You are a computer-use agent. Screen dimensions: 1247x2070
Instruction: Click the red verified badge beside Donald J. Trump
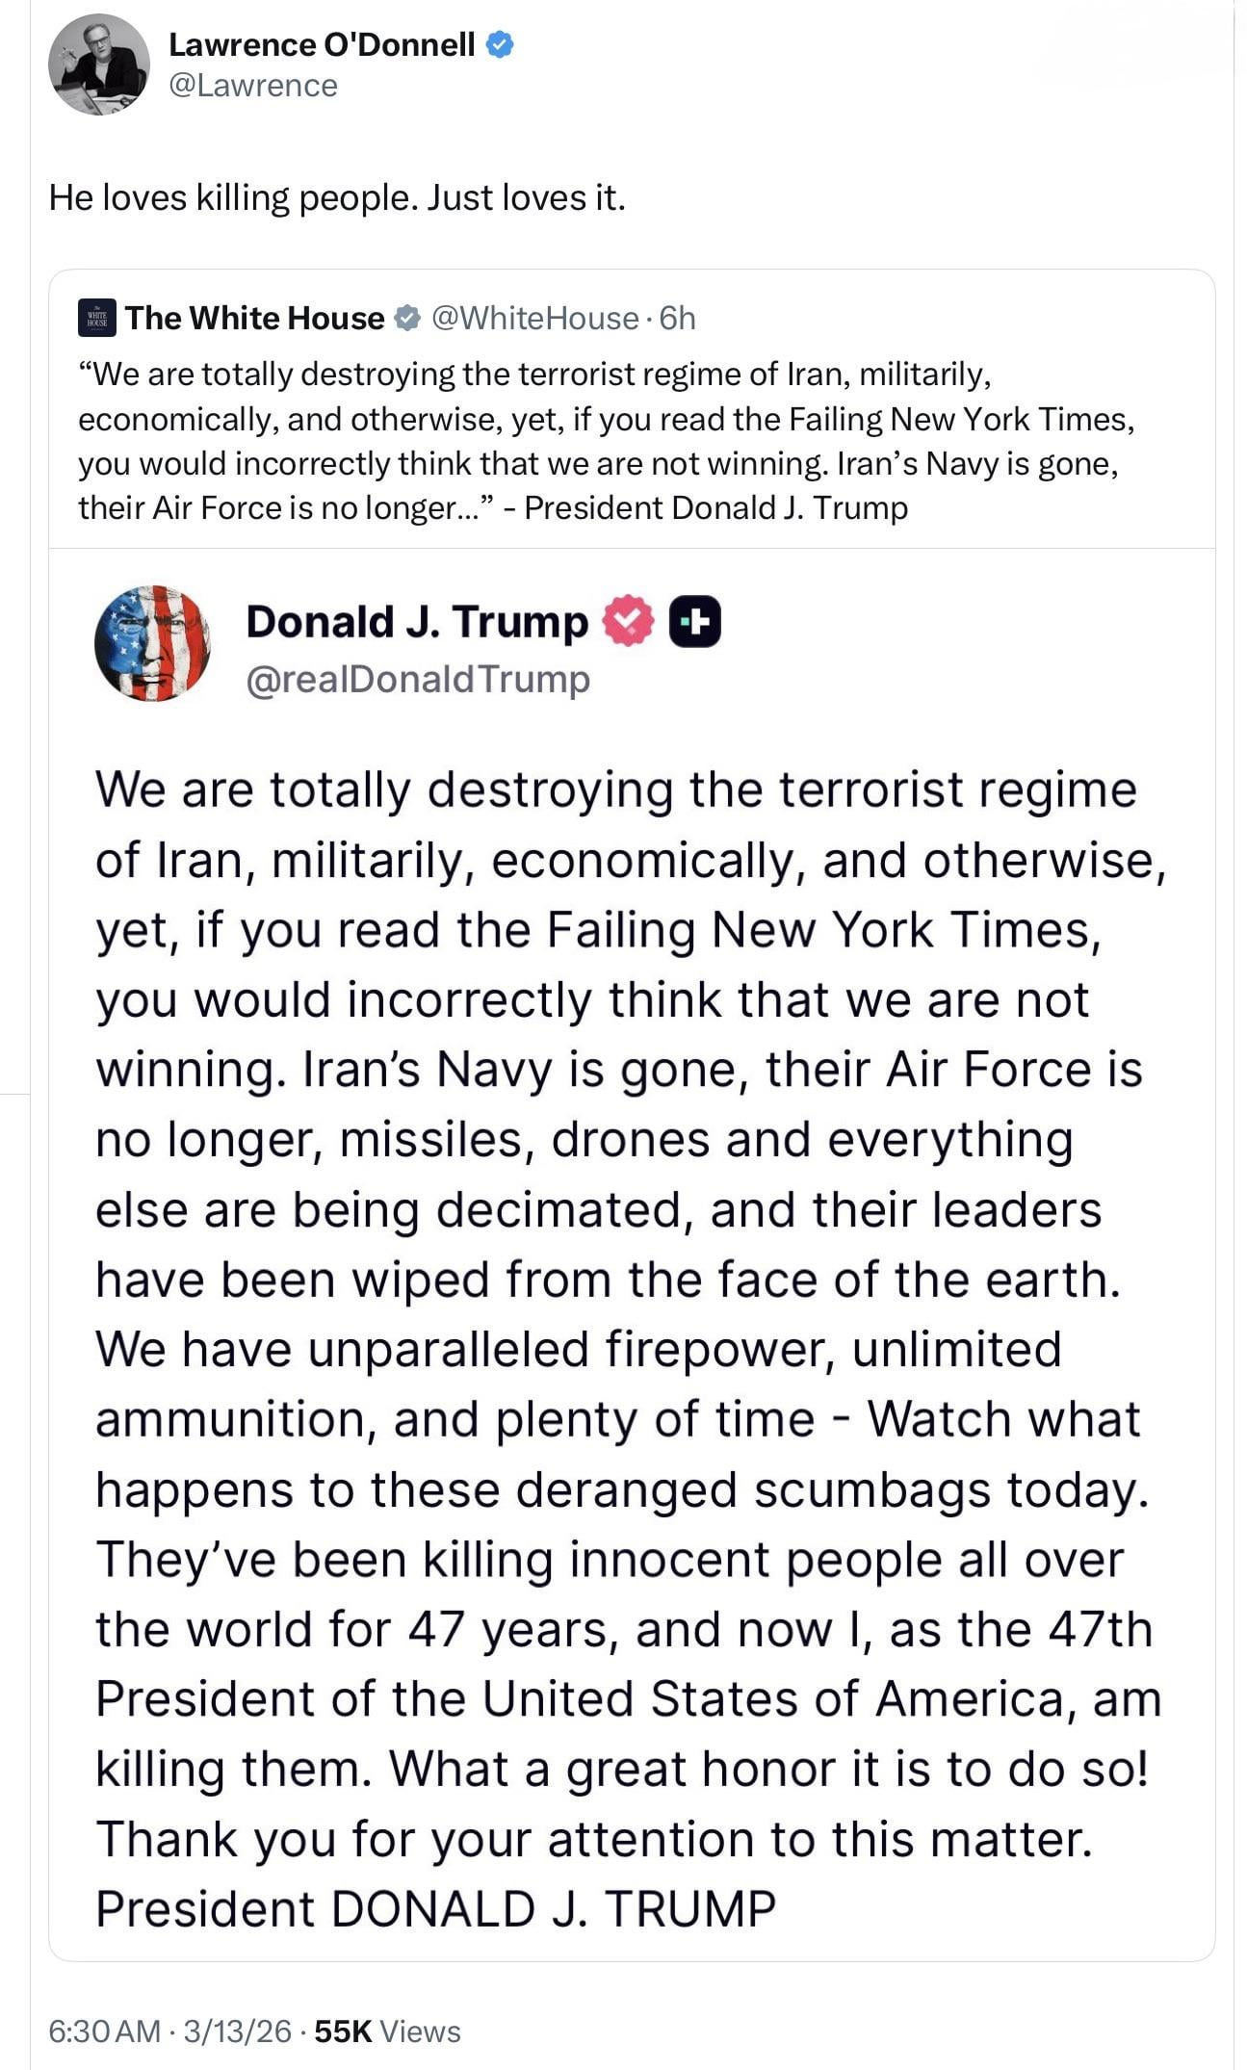628,622
